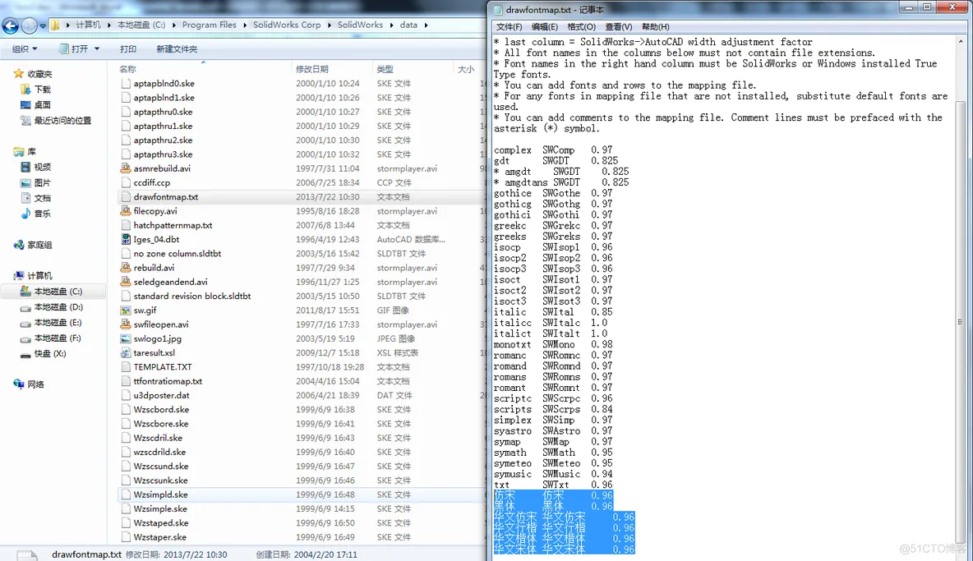Select ttfontratiomap.txt file
The width and height of the screenshot is (973, 561).
(168, 381)
